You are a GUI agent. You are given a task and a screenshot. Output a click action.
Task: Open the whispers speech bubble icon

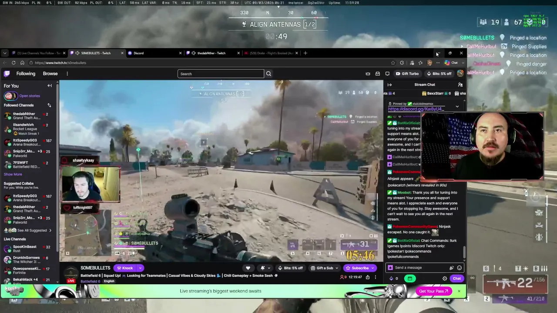[387, 74]
